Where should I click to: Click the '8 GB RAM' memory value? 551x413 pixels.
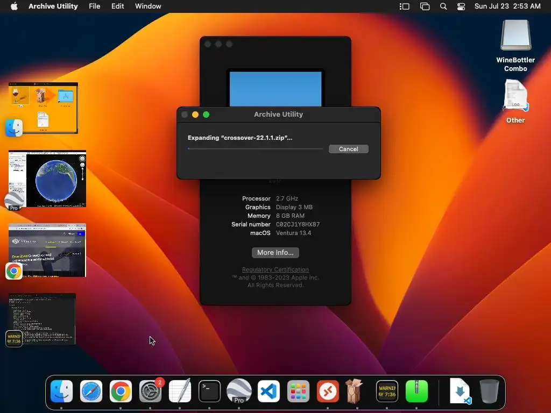click(290, 216)
